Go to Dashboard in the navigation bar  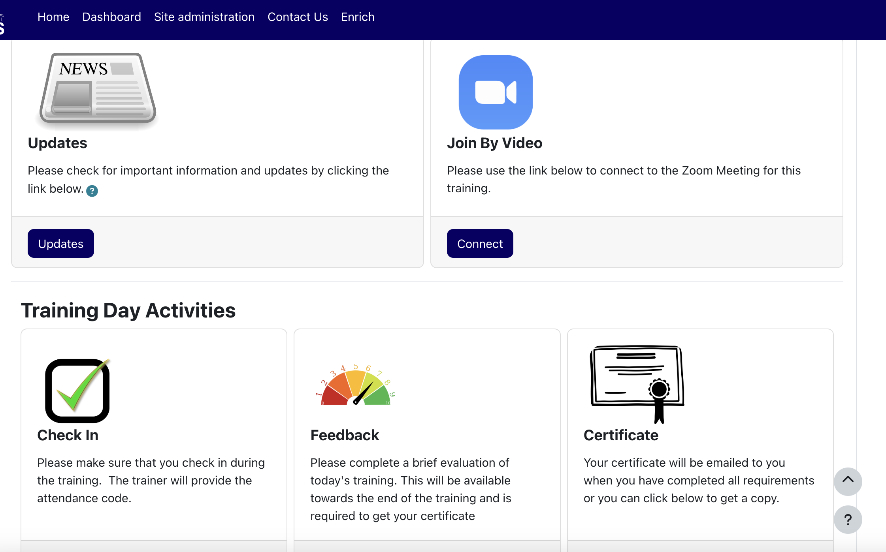click(x=111, y=17)
